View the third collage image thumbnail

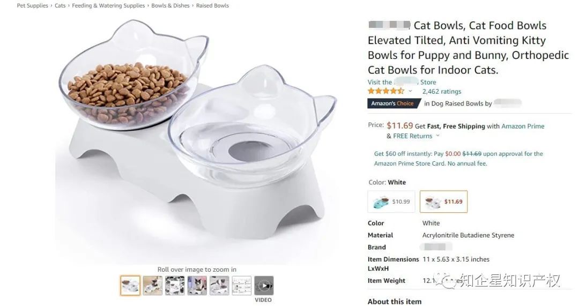pos(175,286)
